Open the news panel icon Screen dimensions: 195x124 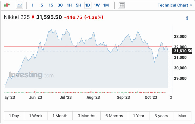[122, 5]
